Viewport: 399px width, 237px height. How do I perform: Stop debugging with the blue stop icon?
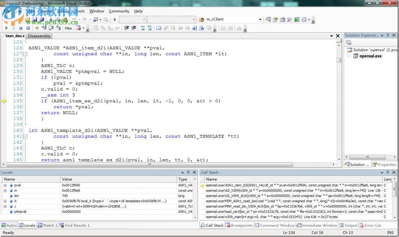21,28
